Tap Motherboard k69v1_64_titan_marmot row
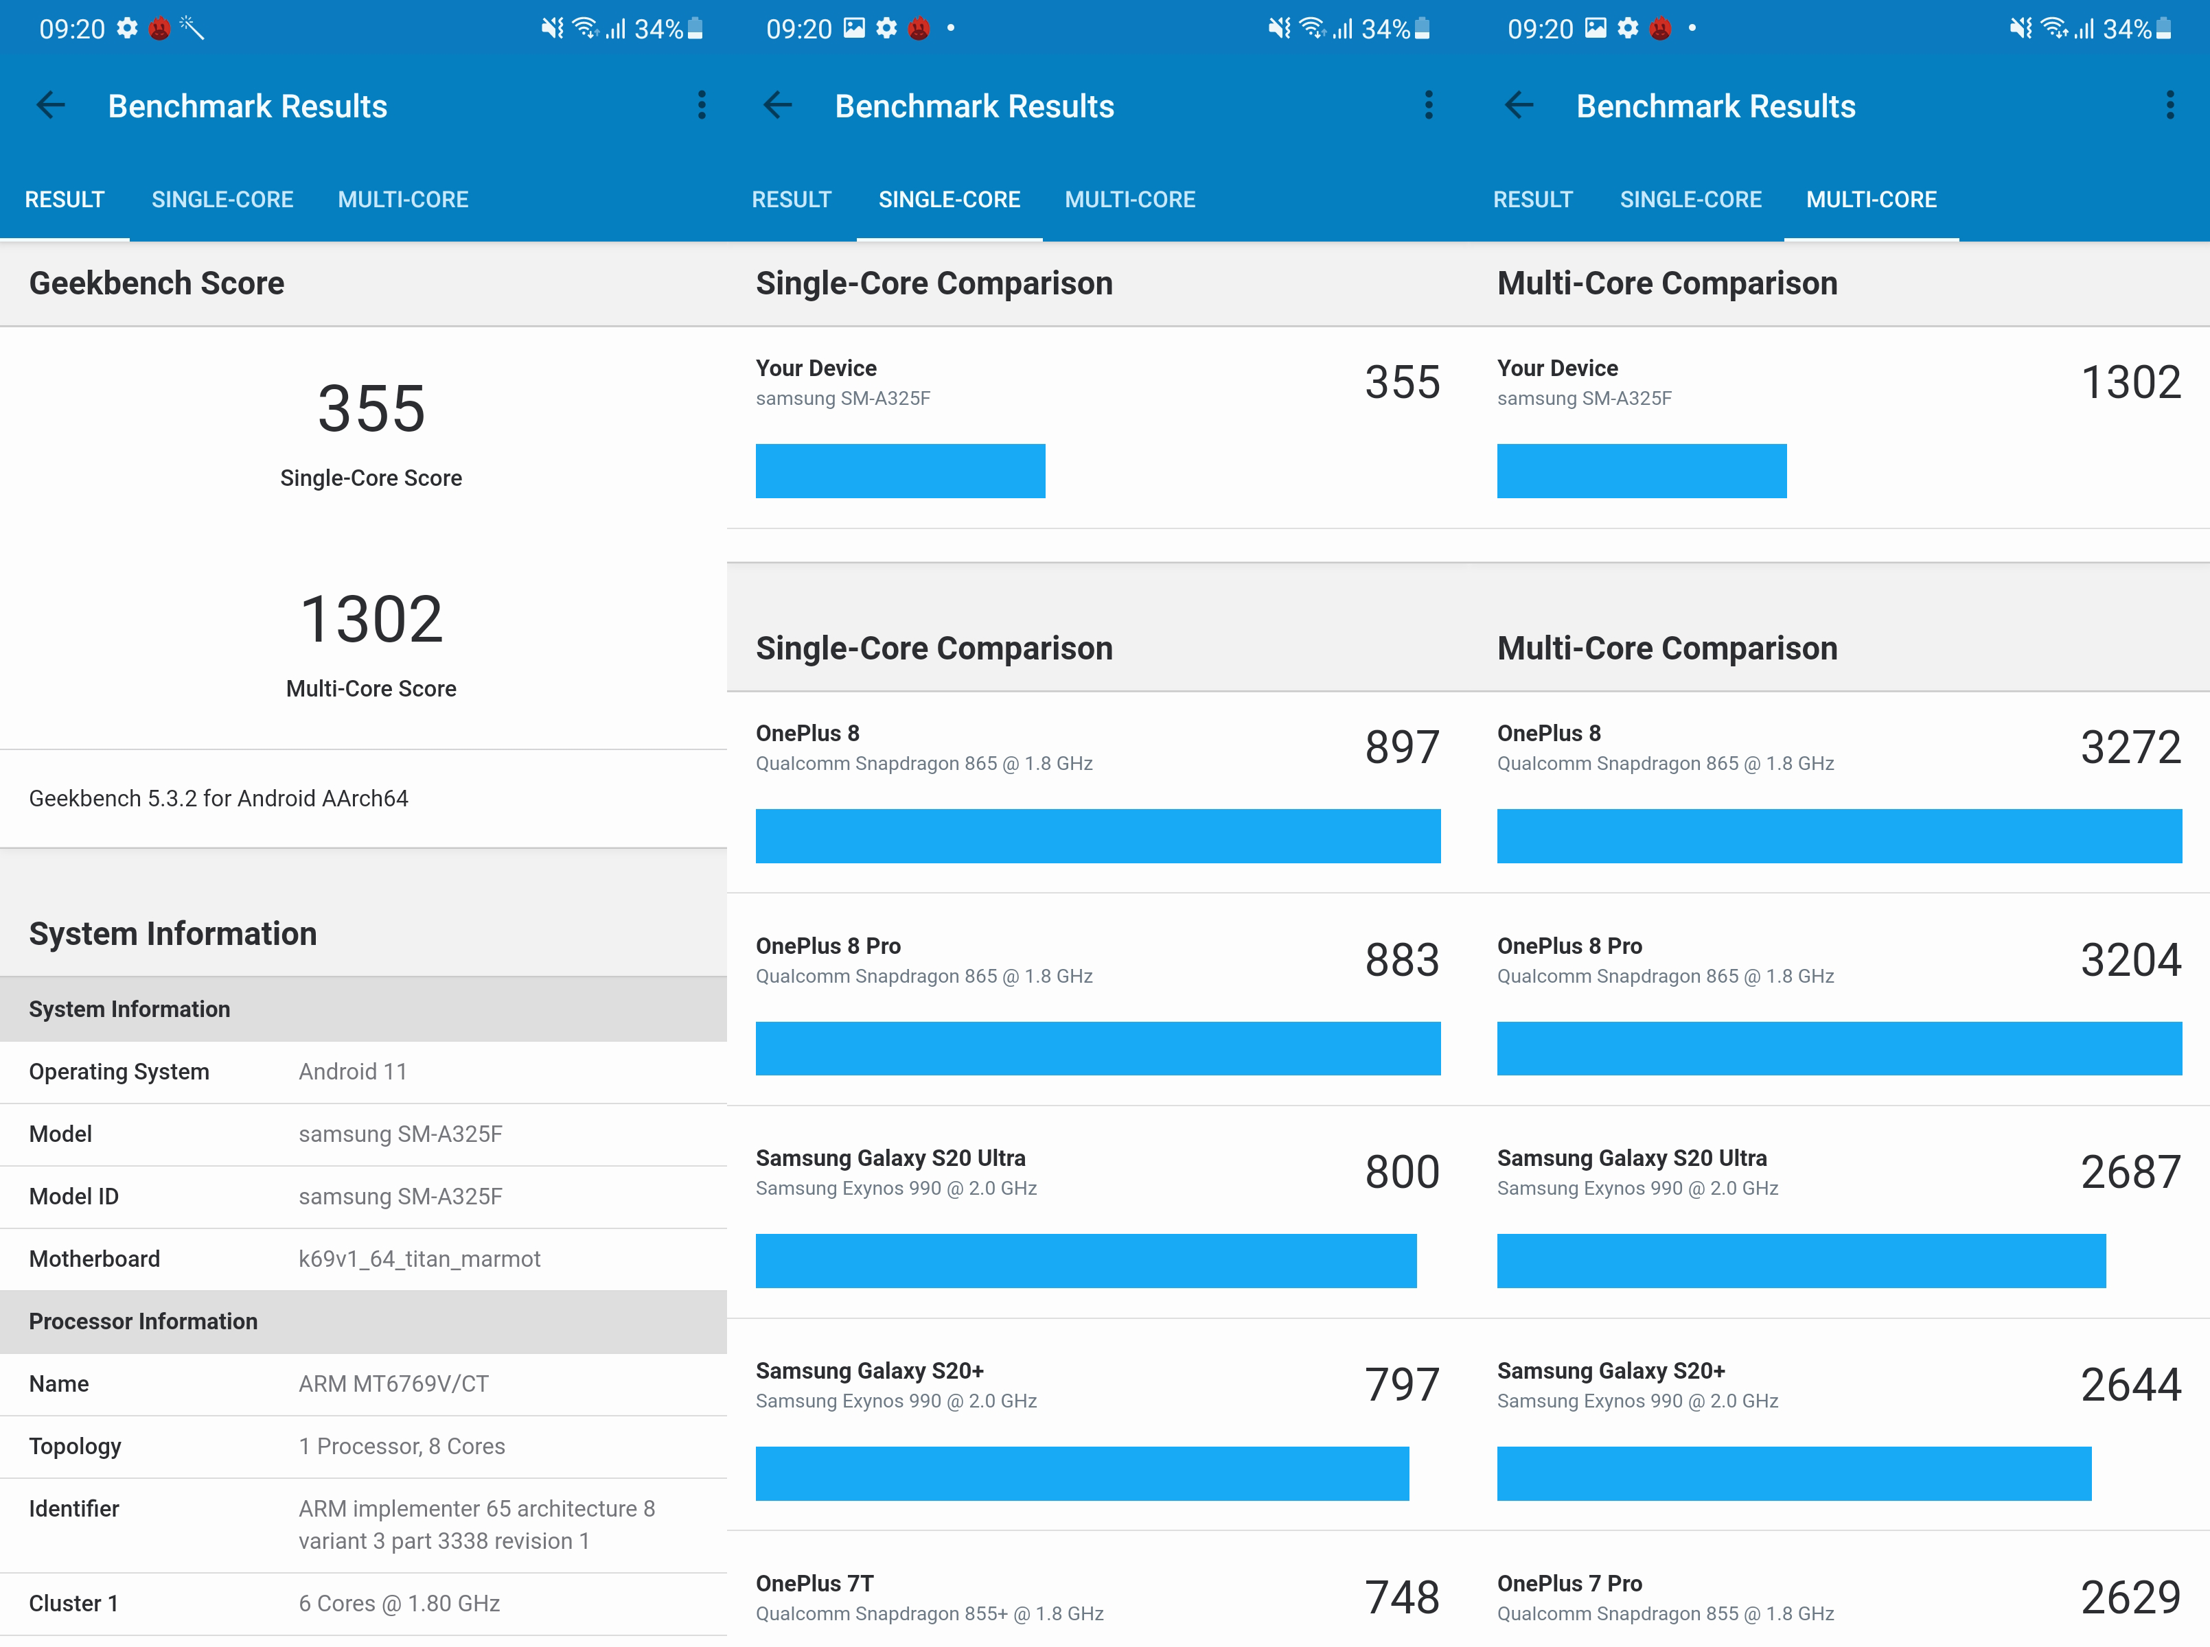 click(x=363, y=1259)
